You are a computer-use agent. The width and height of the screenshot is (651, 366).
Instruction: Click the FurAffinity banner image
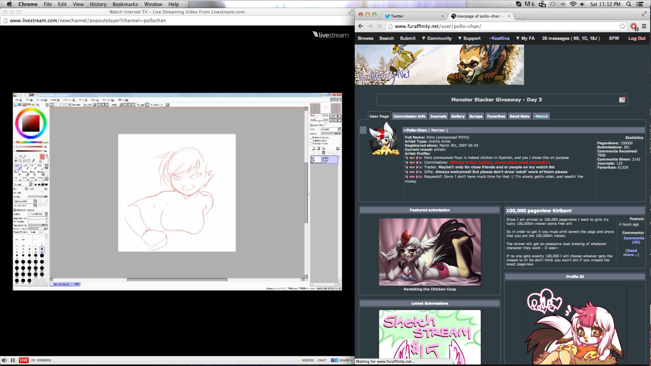[439, 65]
